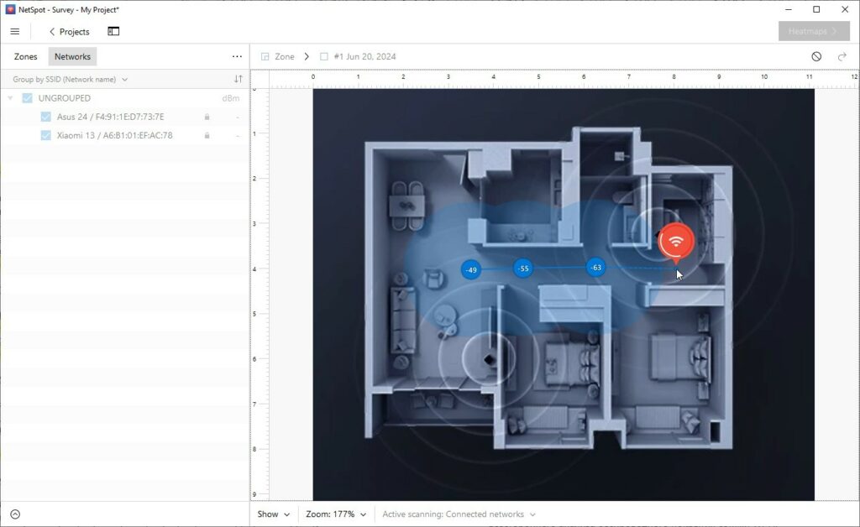Open the Show dropdown menu

pos(273,514)
